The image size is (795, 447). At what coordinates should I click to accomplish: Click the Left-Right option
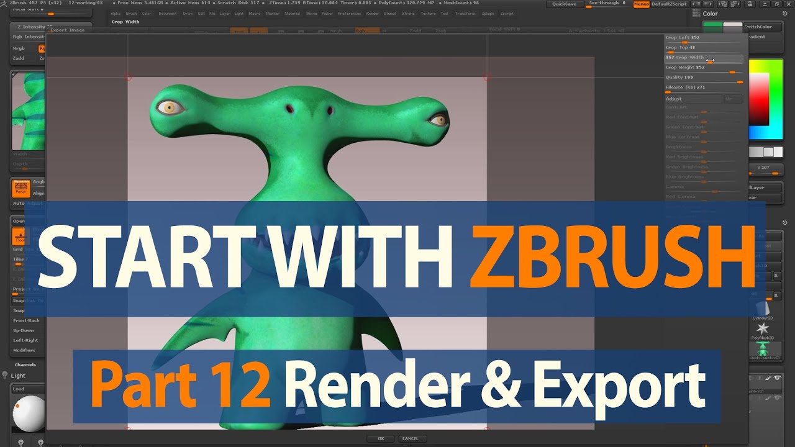(x=25, y=340)
